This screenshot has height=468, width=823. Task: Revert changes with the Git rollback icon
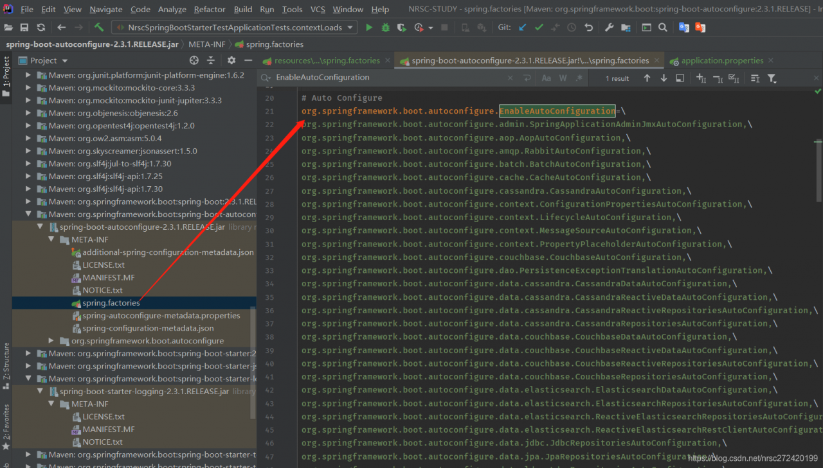588,28
